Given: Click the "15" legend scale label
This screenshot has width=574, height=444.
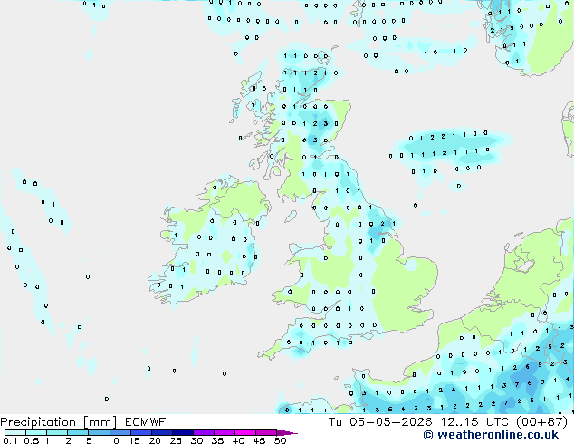Looking at the screenshot, I should point(134,440).
